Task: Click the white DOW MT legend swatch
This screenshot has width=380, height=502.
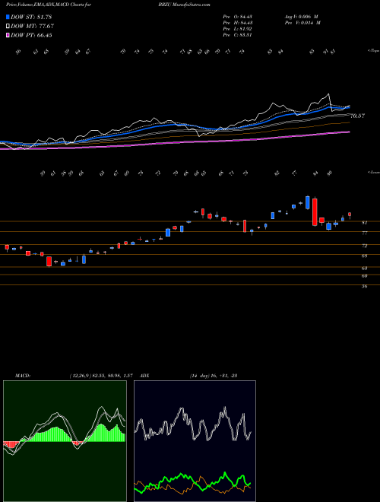Action: pos(8,26)
